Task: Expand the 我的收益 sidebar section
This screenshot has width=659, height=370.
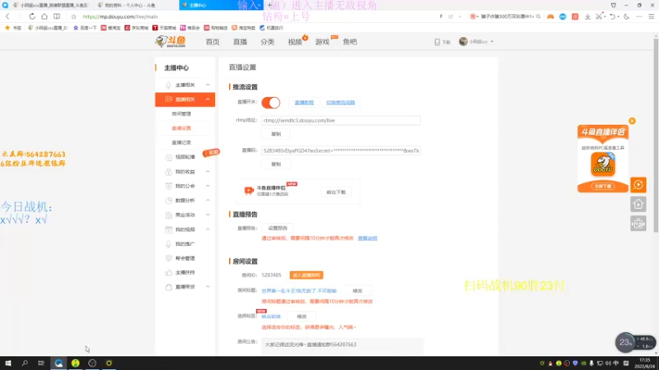Action: tap(208, 172)
